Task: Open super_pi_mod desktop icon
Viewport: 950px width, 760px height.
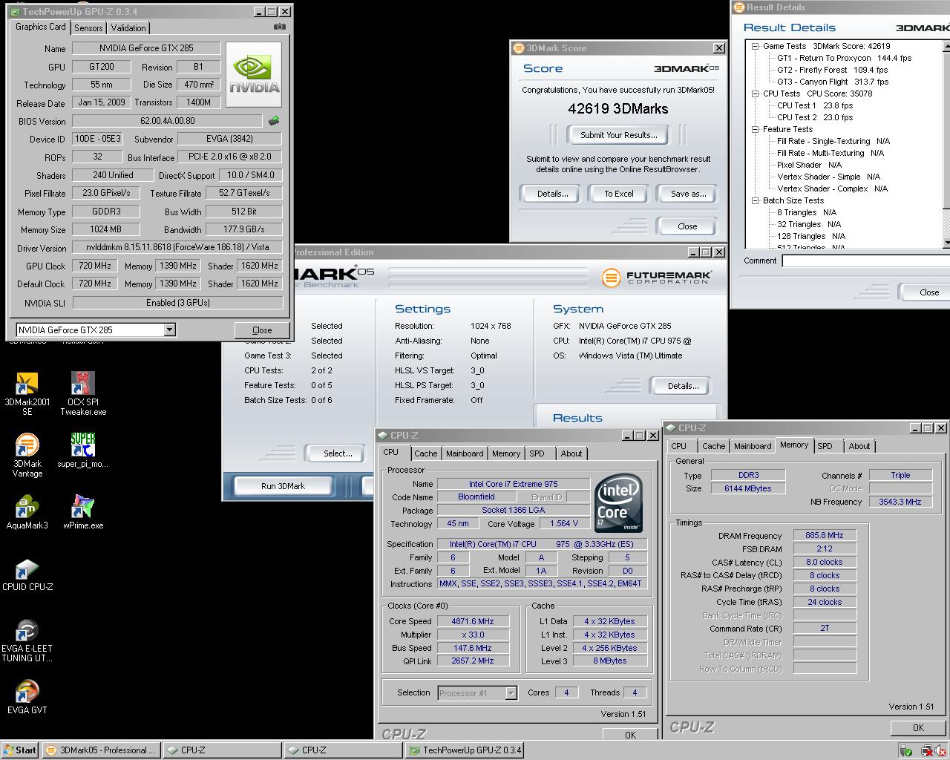Action: pyautogui.click(x=83, y=451)
